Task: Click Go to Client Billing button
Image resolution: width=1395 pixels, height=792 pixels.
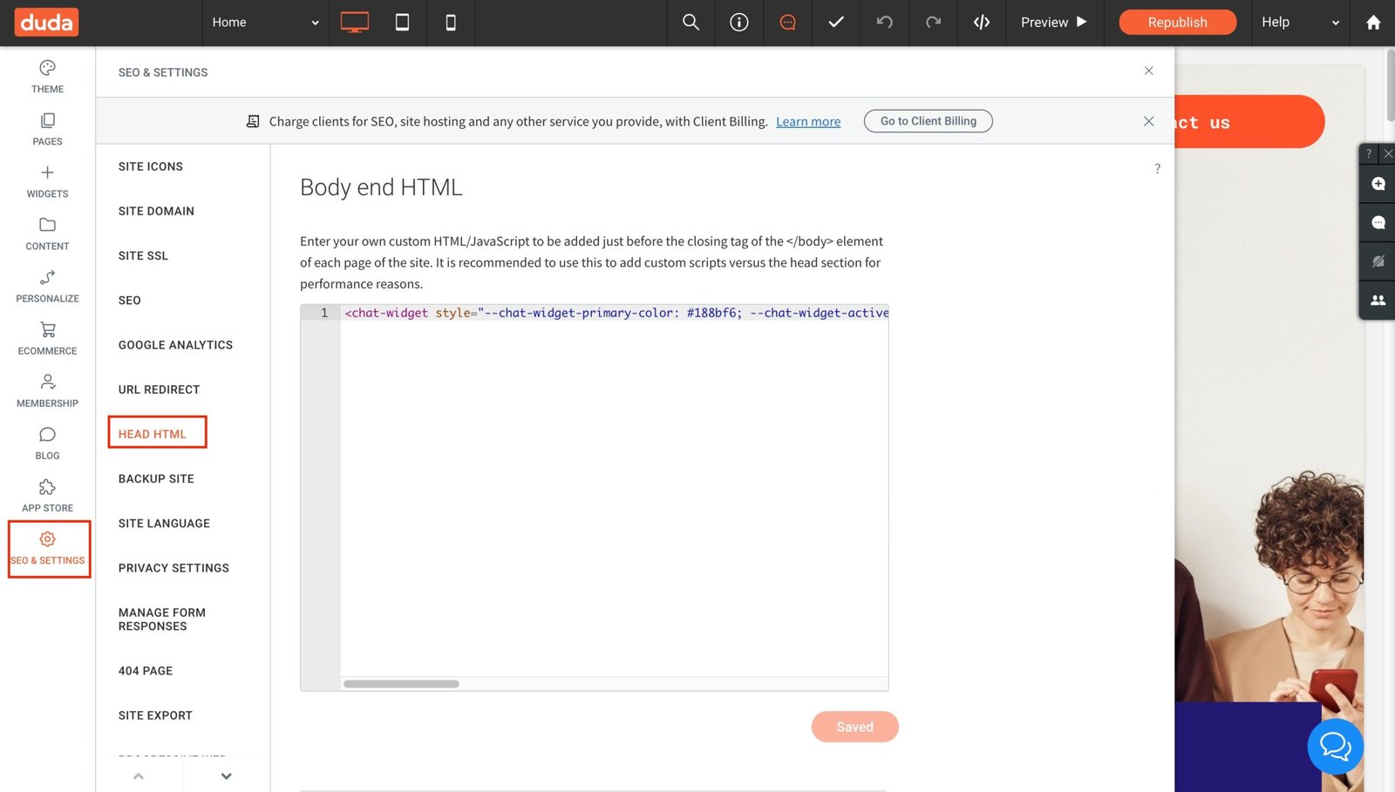Action: (x=928, y=121)
